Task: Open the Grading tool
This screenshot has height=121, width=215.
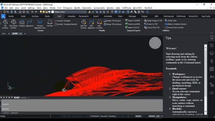Action: point(21,23)
